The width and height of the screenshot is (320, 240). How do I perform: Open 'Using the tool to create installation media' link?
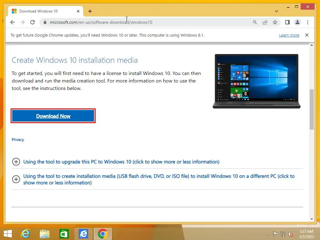[159, 179]
